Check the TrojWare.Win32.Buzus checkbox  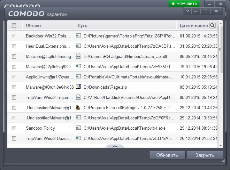pos(14,138)
